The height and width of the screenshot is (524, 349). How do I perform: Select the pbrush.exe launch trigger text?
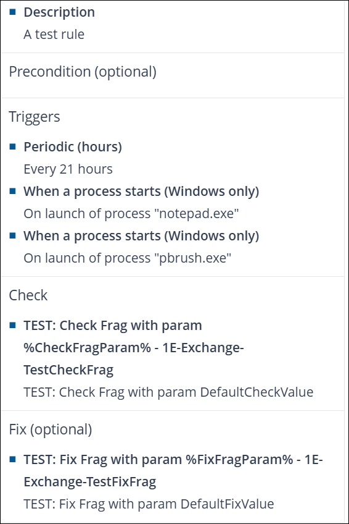(128, 258)
